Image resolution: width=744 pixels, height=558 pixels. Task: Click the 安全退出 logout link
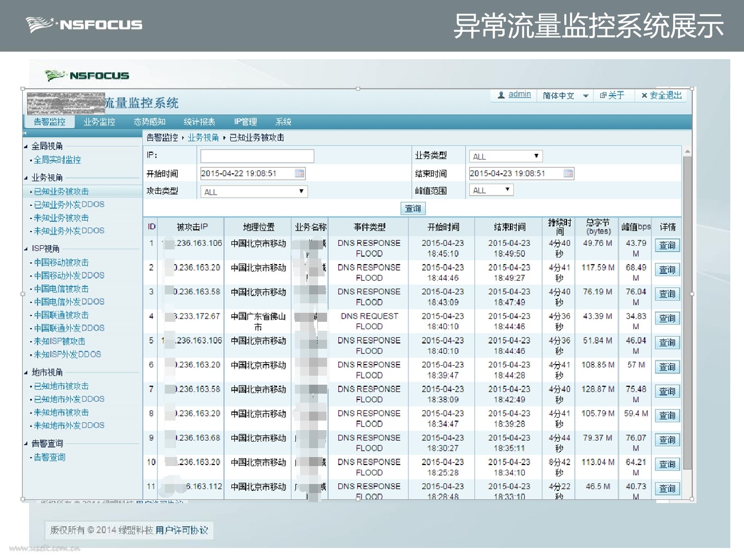tap(661, 95)
